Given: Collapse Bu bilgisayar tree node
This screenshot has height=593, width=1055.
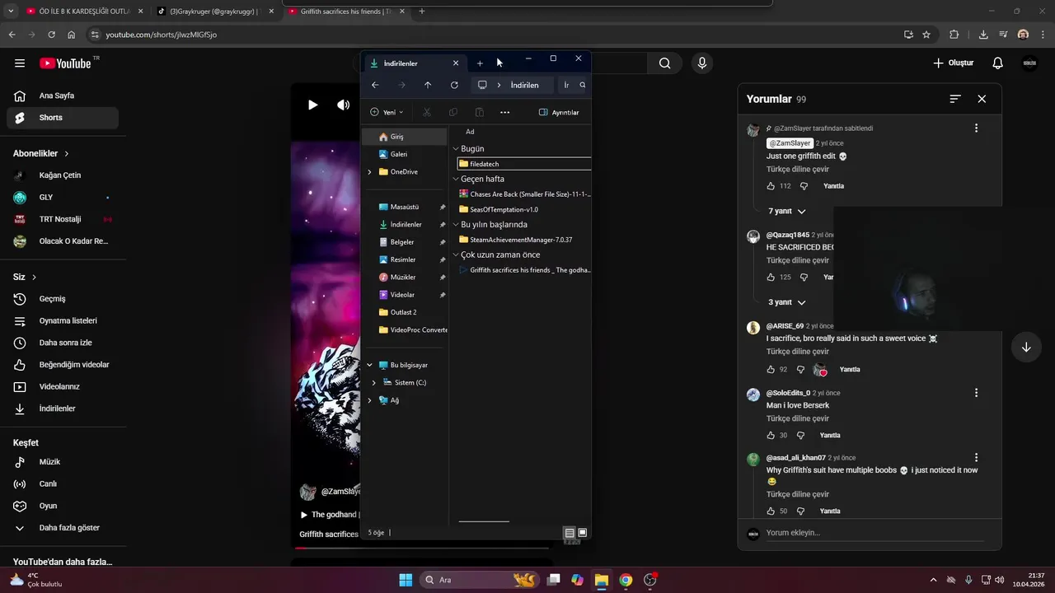Looking at the screenshot, I should [369, 365].
